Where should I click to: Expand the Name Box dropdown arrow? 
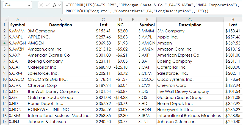coord(29,5)
